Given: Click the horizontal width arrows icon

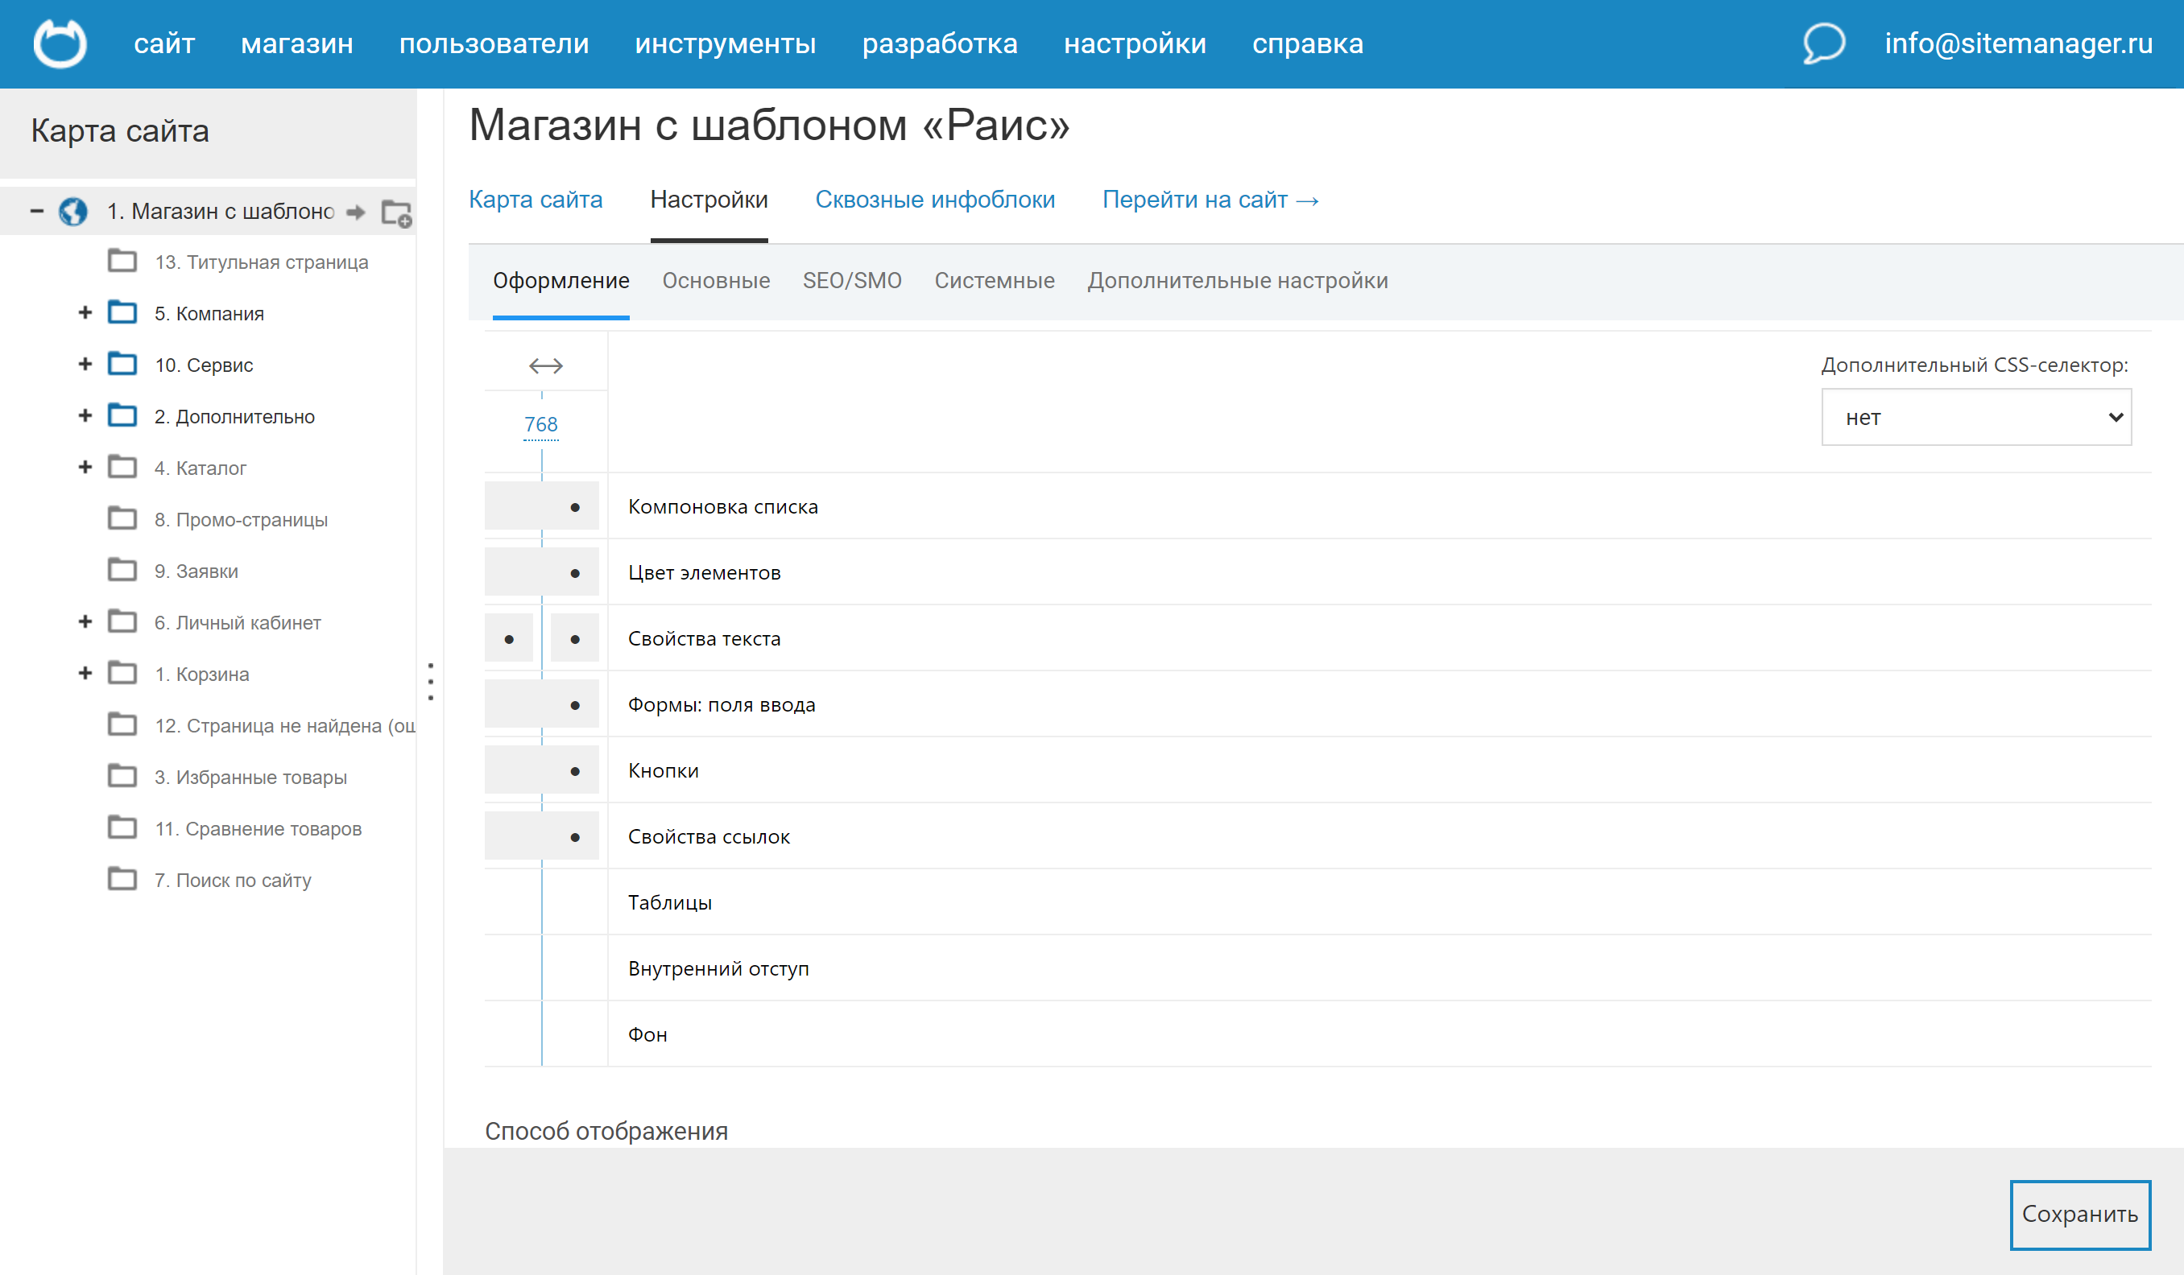Looking at the screenshot, I should 545,365.
